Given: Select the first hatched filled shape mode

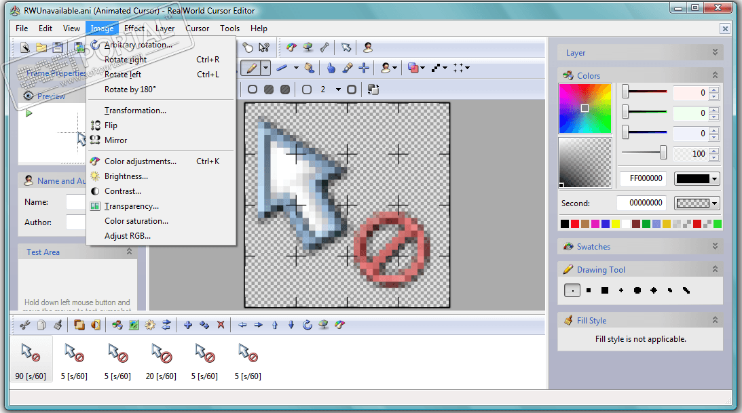Looking at the screenshot, I should 268,90.
